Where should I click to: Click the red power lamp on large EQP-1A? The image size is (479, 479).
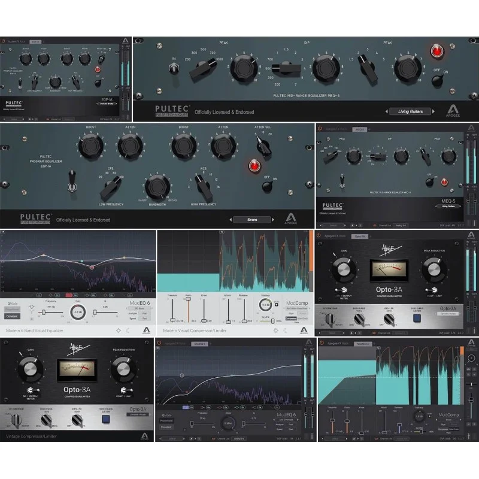(x=254, y=166)
